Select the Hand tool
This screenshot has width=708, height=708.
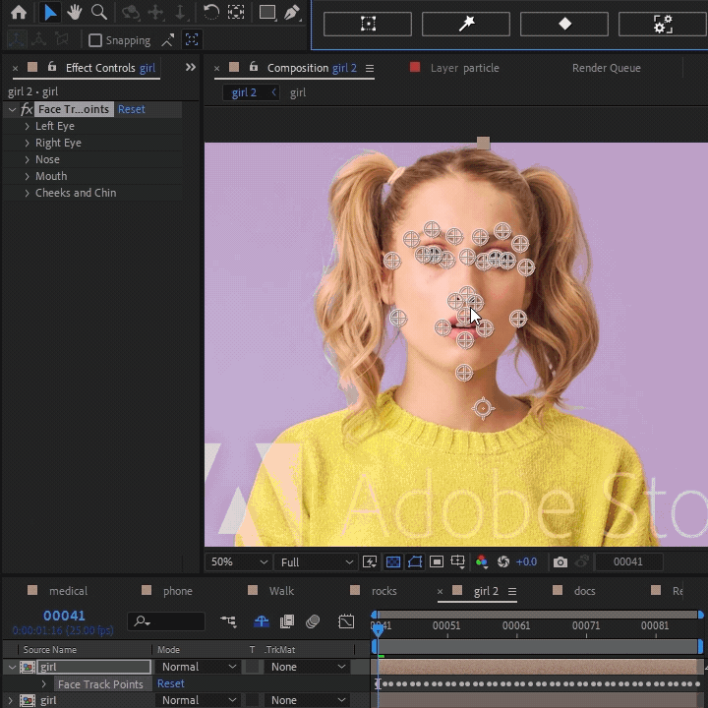pyautogui.click(x=74, y=13)
